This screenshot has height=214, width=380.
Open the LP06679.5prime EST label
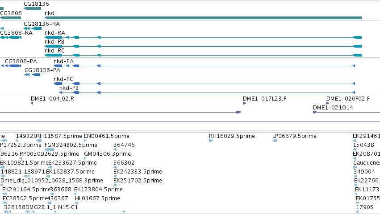(294, 136)
